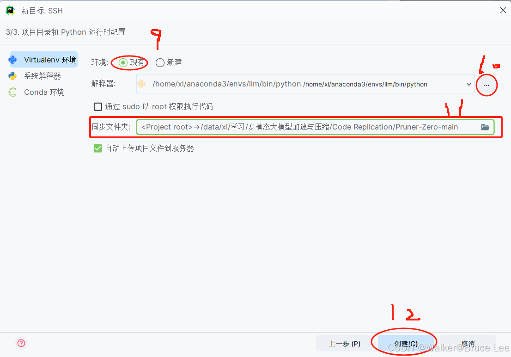Click the Virtualenv Python icon in sidebar

click(x=13, y=60)
